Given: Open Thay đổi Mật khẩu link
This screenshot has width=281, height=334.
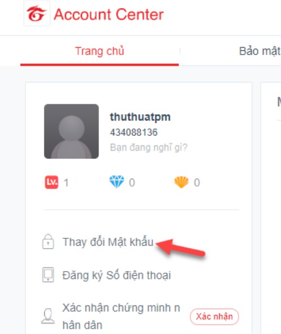Looking at the screenshot, I should point(108,242).
